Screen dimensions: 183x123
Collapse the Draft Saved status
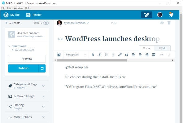pos(9,46)
